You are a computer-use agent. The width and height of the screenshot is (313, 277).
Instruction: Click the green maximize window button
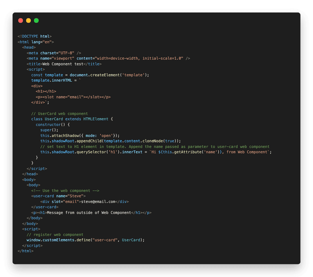(x=36, y=21)
